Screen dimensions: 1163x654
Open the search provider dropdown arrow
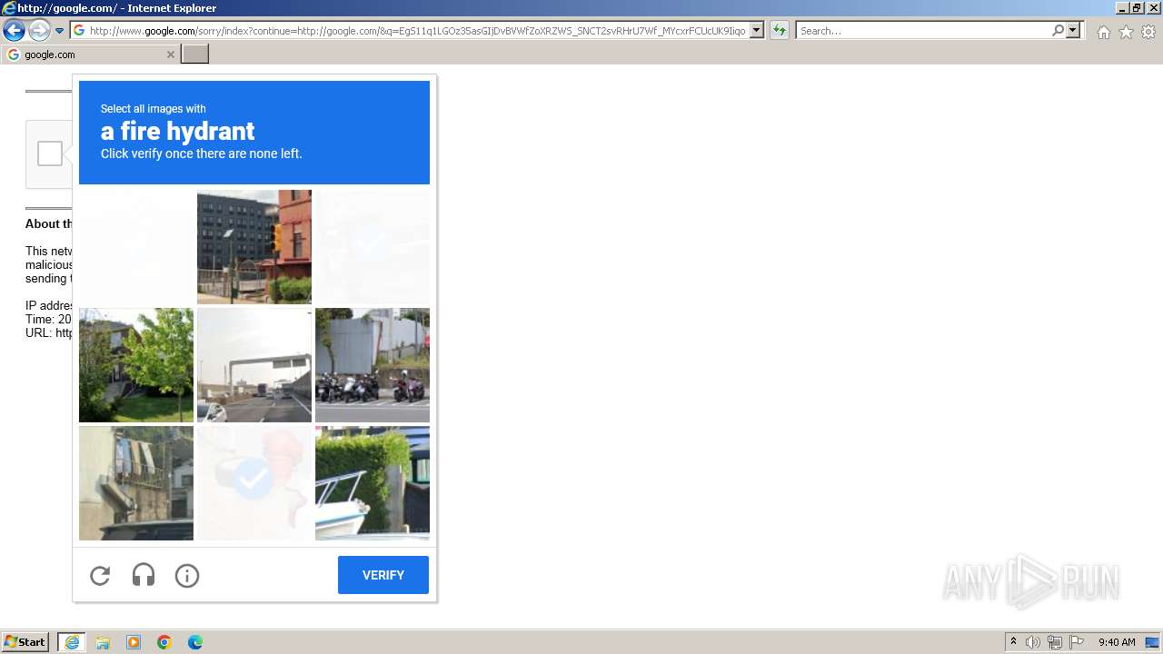pyautogui.click(x=1073, y=31)
